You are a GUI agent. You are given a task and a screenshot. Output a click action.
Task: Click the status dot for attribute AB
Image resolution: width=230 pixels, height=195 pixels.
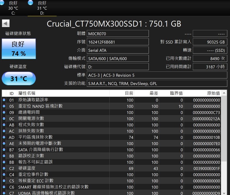tap(4, 125)
